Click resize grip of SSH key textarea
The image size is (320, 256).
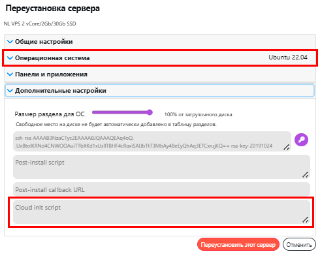tap(287, 148)
